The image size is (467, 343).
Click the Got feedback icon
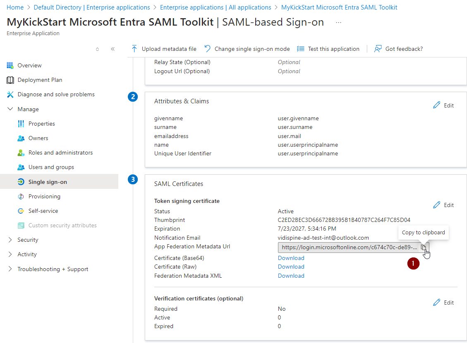click(378, 49)
